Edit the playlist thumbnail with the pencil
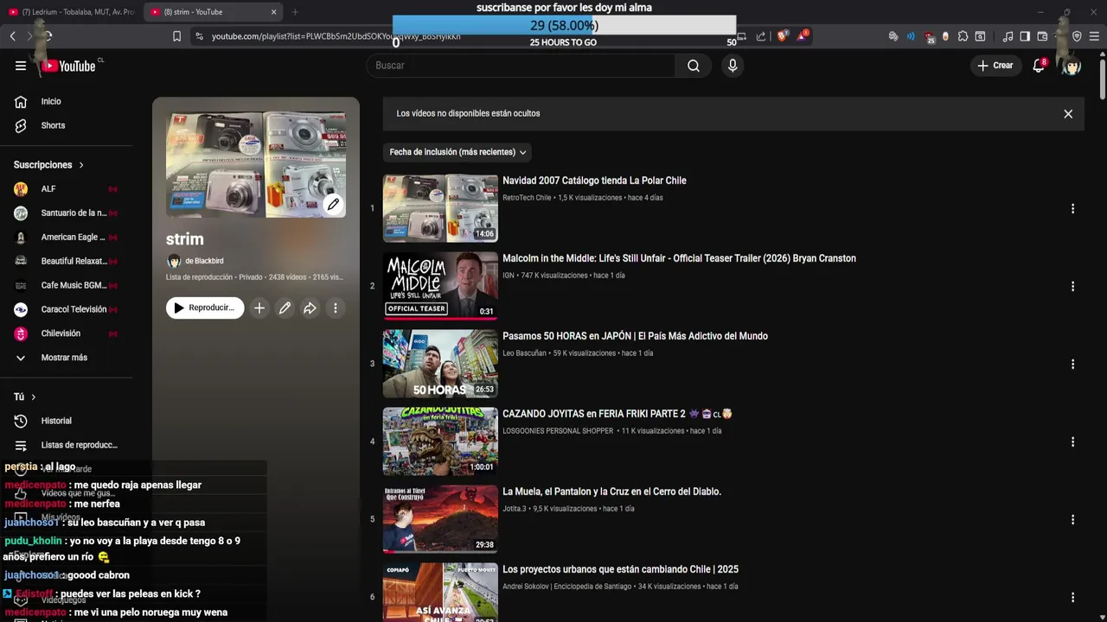Viewport: 1107px width, 622px height. [x=333, y=205]
